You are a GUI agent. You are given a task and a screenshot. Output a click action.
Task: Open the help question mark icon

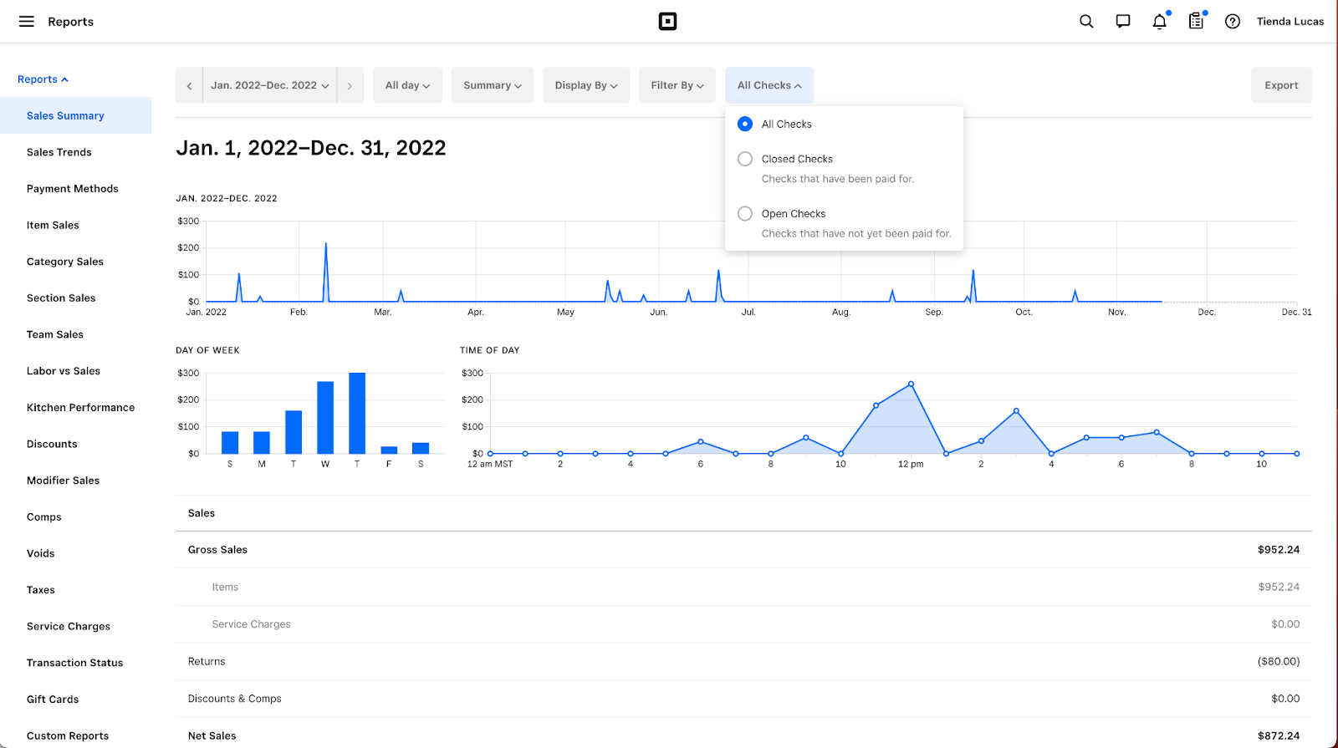pyautogui.click(x=1233, y=22)
